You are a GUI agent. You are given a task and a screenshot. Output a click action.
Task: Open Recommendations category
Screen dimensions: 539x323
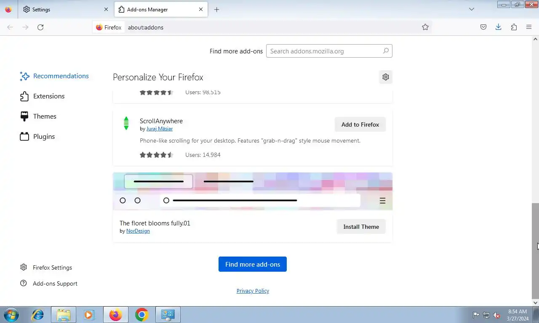click(55, 76)
